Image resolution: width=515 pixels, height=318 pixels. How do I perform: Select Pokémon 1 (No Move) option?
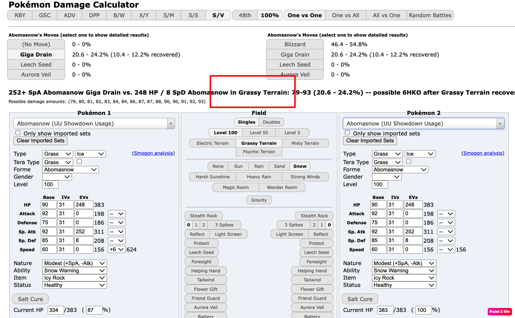click(x=36, y=44)
